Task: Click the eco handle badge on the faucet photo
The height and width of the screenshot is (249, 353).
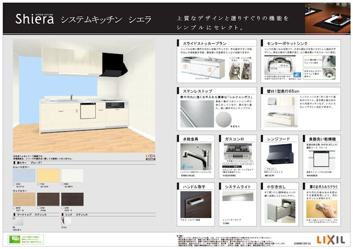Action: 187,167
